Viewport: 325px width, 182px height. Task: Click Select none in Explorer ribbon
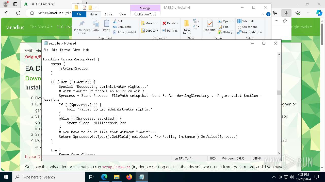pos(247,27)
